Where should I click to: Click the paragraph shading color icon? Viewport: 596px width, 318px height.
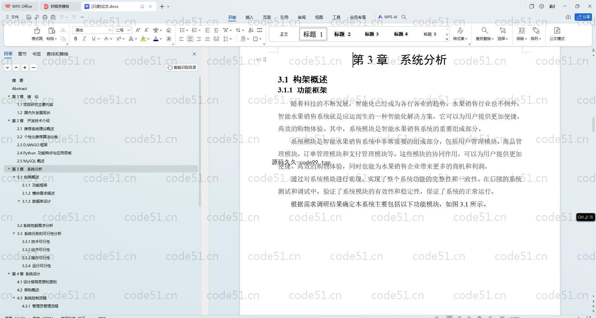pyautogui.click(x=243, y=39)
